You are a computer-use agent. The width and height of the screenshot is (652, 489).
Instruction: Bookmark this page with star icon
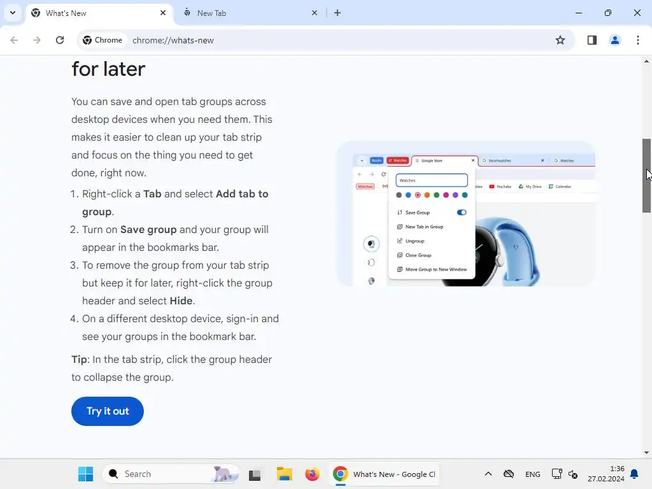(560, 40)
